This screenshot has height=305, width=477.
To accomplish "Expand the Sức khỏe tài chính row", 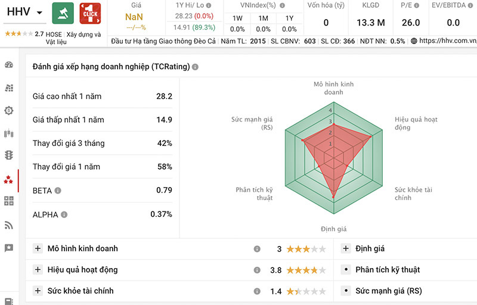I will click(38, 291).
